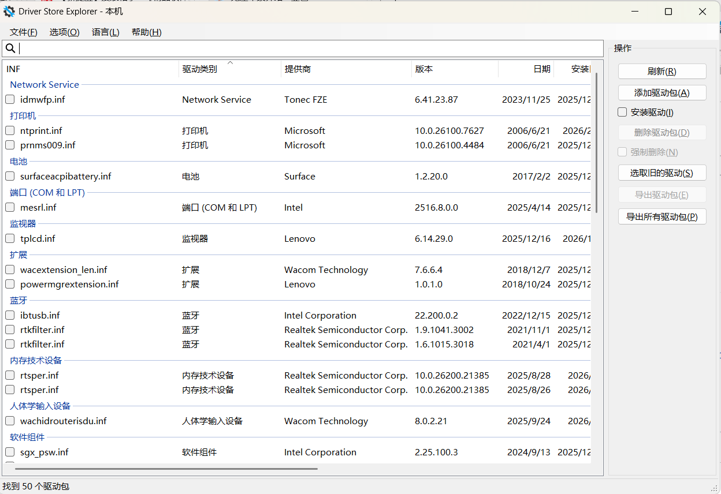Open the 文件 menu
The width and height of the screenshot is (721, 494).
pyautogui.click(x=24, y=32)
